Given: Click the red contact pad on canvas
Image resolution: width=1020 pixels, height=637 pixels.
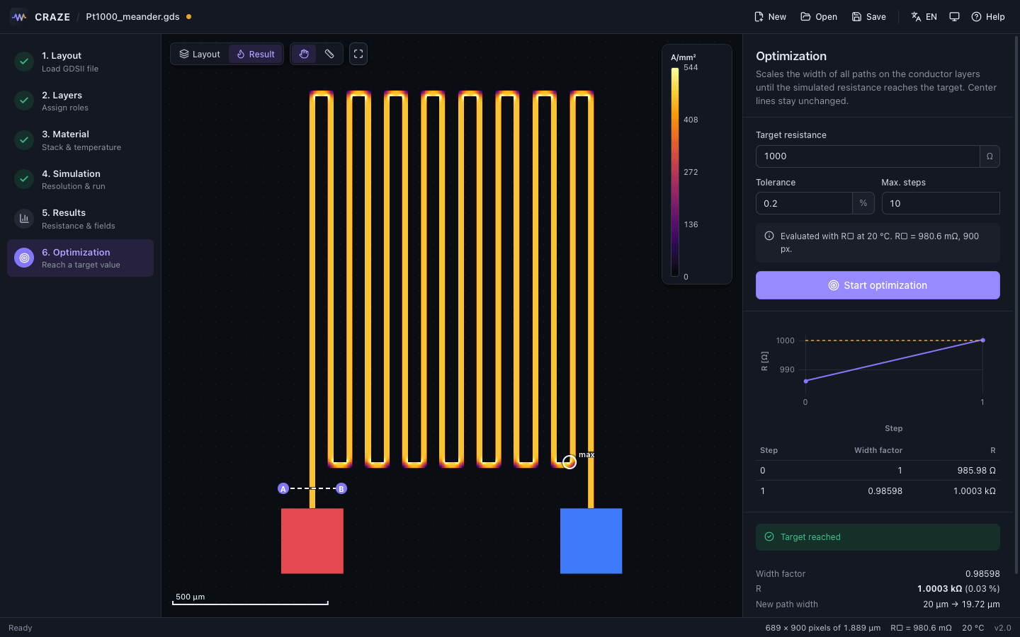Looking at the screenshot, I should point(312,541).
